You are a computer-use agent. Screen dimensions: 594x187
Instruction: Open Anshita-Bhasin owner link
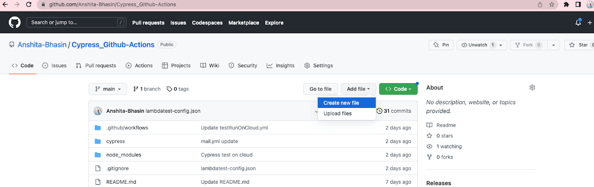[42, 45]
